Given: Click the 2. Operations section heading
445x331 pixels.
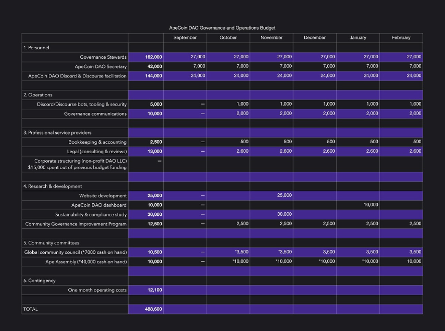Looking at the screenshot, I should pos(38,95).
